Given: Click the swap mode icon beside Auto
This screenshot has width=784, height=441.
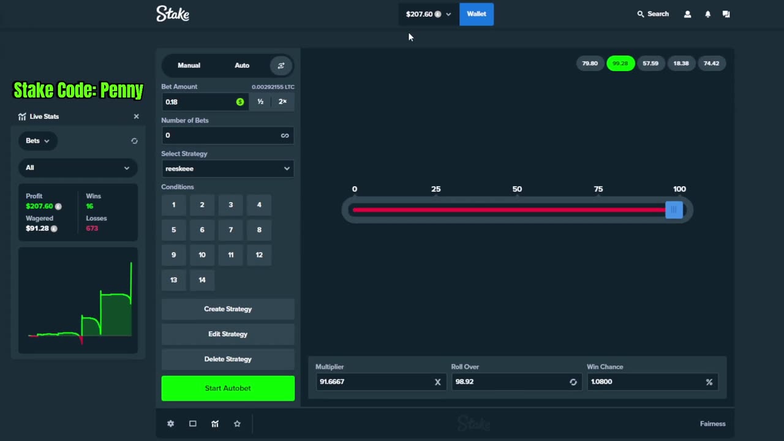Looking at the screenshot, I should (281, 66).
